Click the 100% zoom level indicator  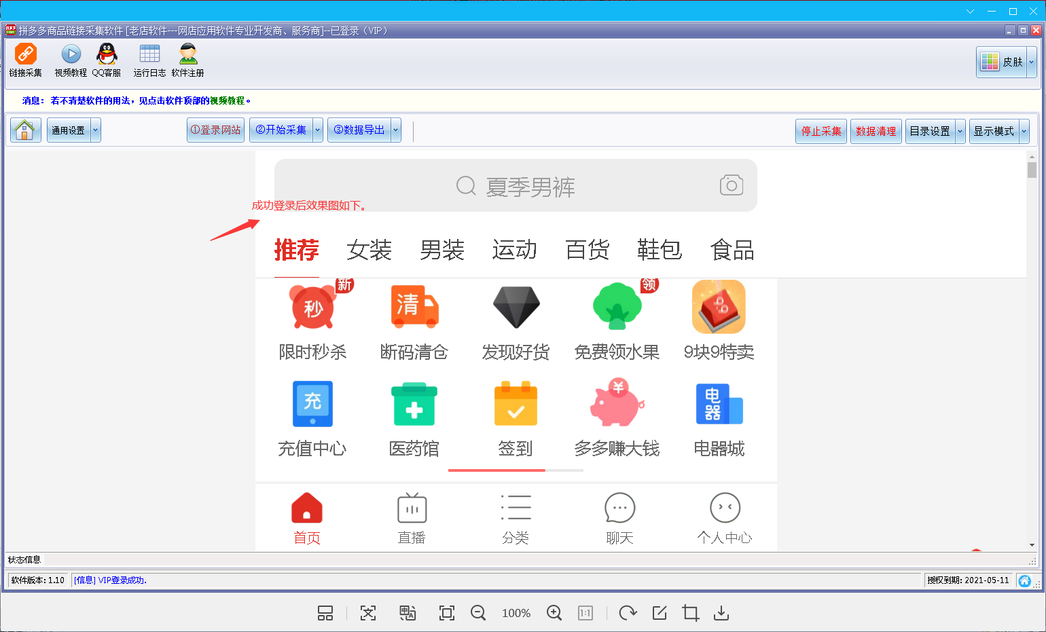[x=516, y=613]
